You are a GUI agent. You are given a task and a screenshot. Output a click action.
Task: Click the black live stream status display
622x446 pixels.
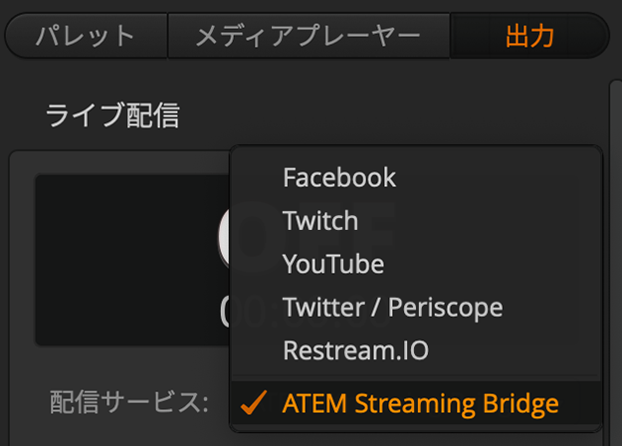(129, 261)
